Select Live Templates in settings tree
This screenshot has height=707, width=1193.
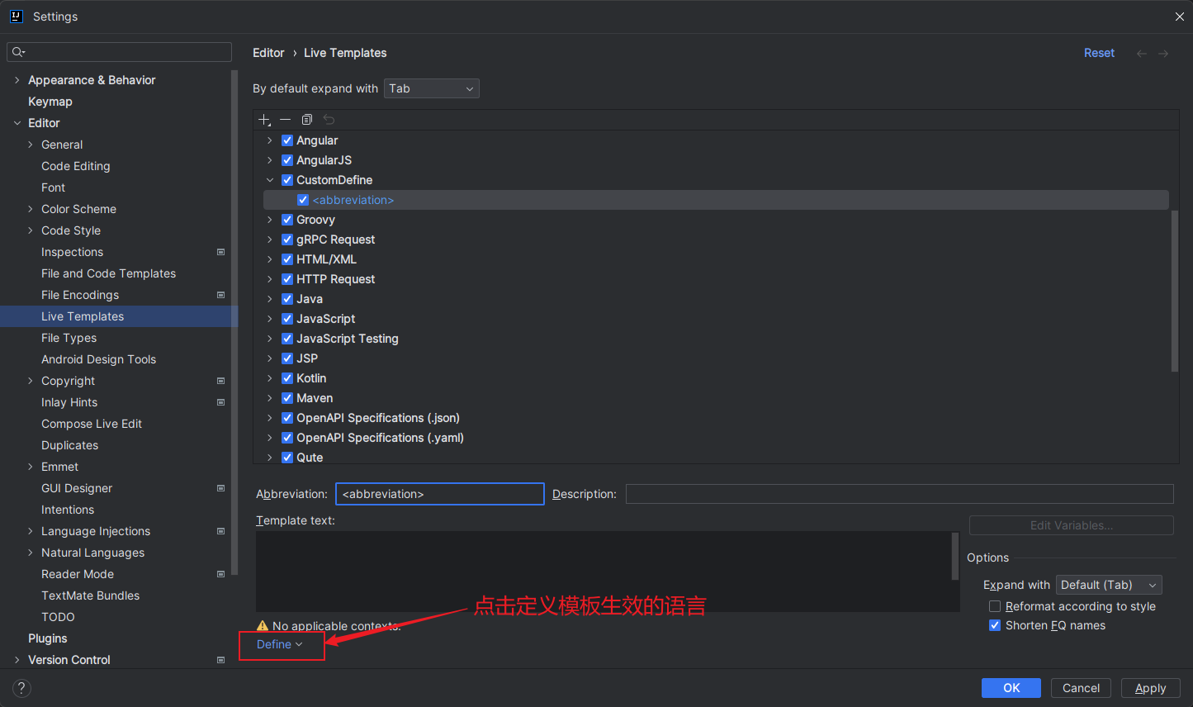point(119,316)
